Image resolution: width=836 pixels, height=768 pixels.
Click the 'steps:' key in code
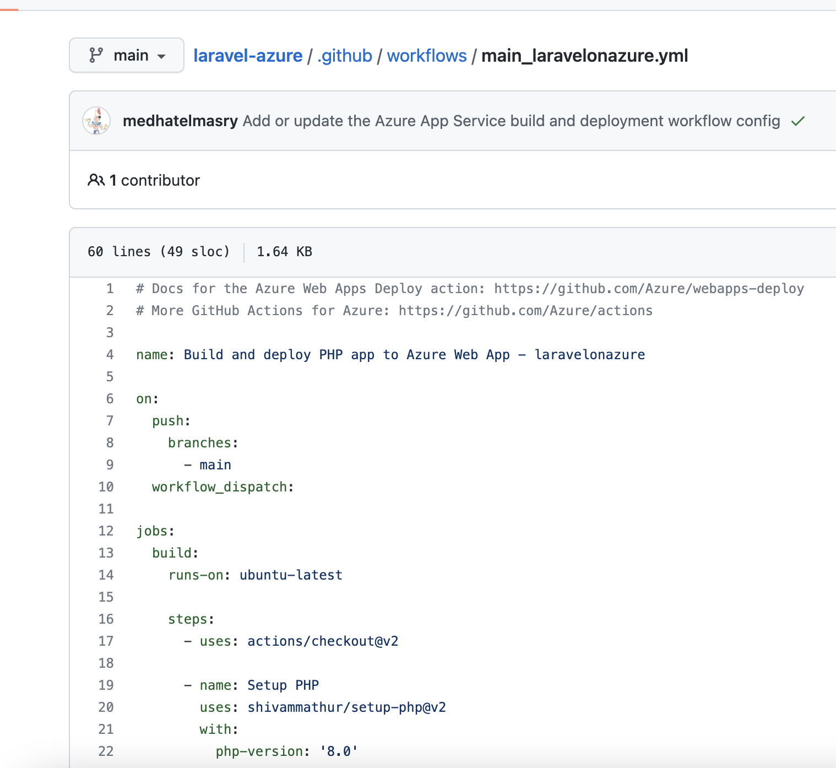pyautogui.click(x=191, y=619)
